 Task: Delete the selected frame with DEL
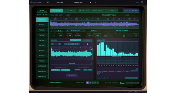click(60, 31)
